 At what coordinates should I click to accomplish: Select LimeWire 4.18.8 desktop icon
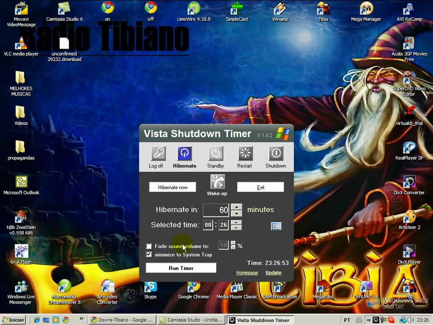[193, 12]
